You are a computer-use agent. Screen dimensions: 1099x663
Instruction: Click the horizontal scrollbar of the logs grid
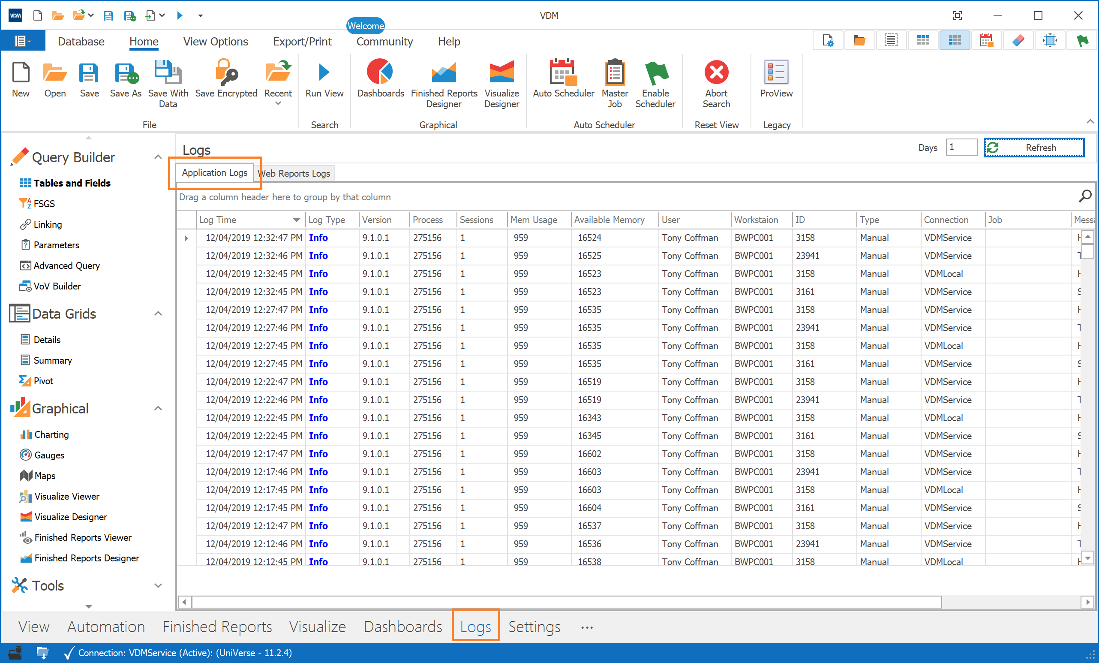(x=566, y=602)
